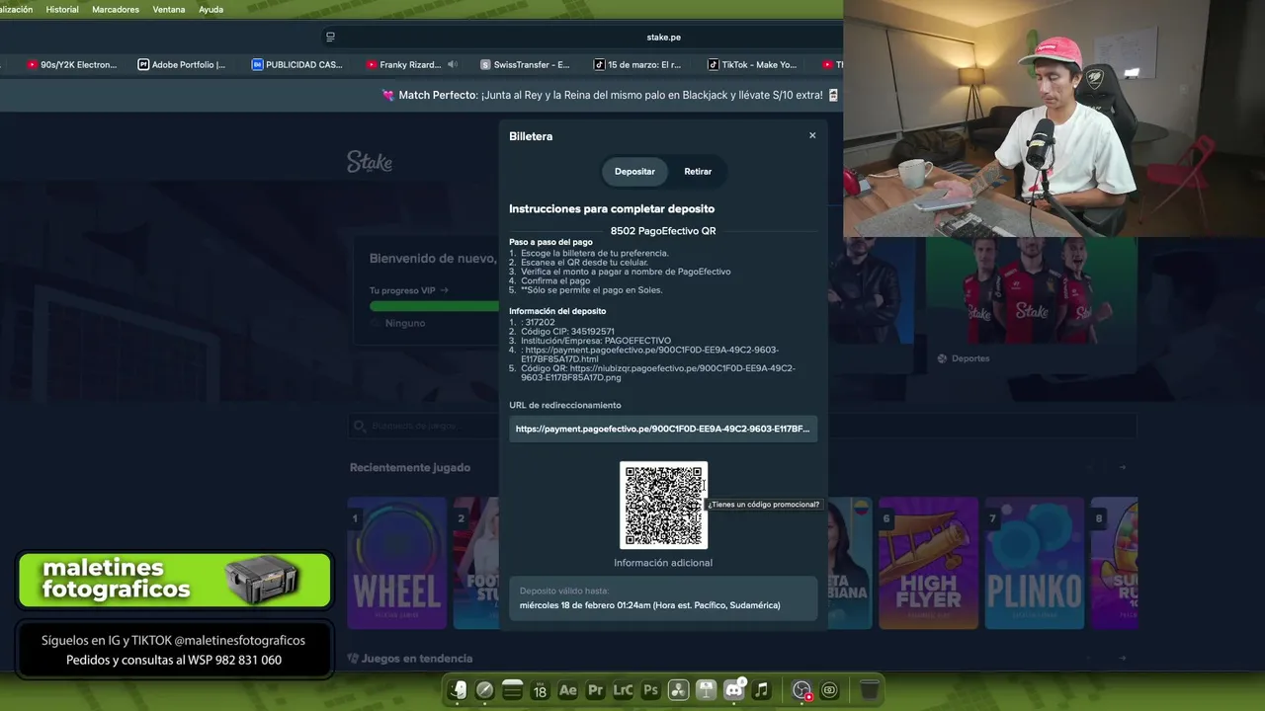The height and width of the screenshot is (711, 1265).
Task: Launch Premiere Pro from the dock
Action: coord(595,690)
